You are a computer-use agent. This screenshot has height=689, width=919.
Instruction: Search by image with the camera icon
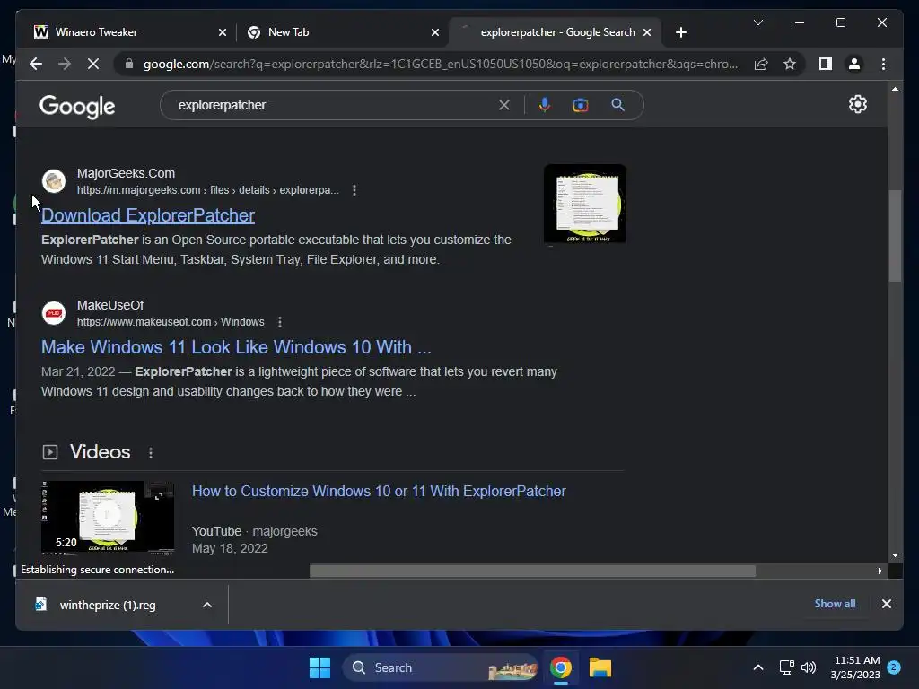click(x=581, y=106)
